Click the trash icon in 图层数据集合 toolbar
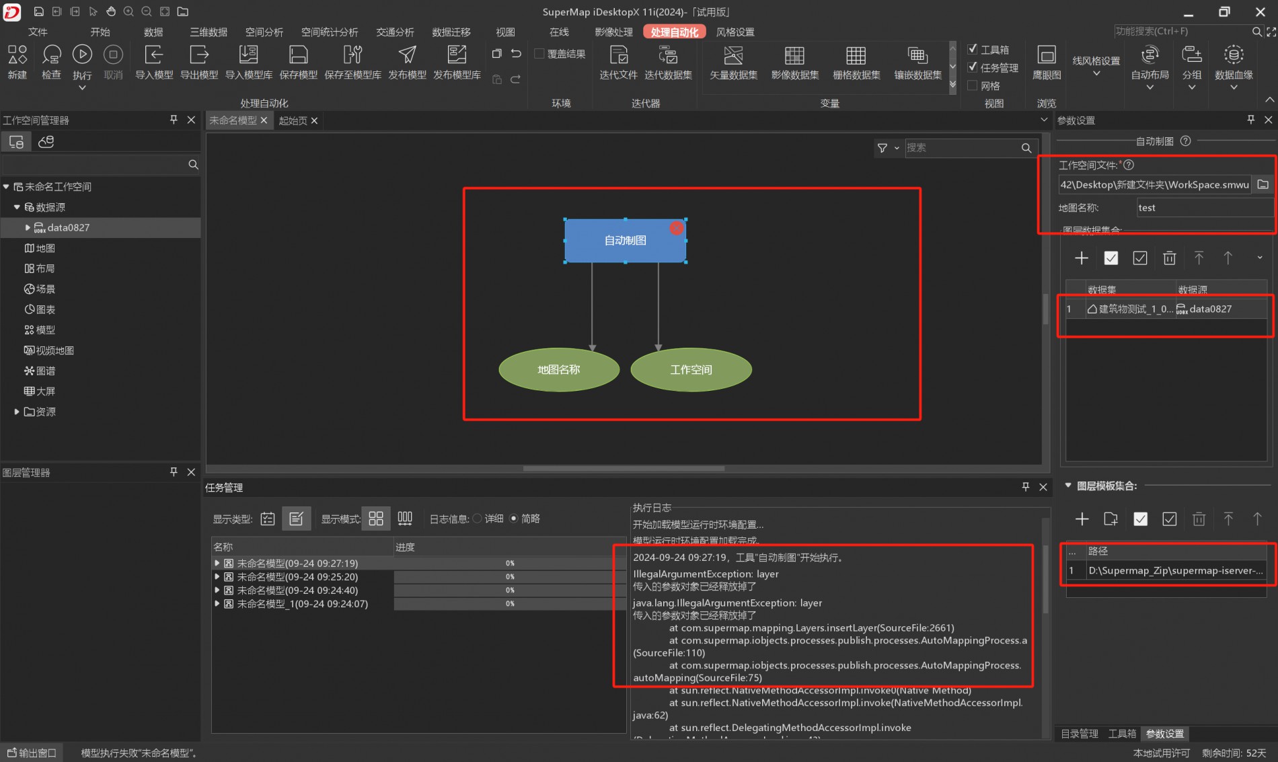The width and height of the screenshot is (1278, 762). coord(1169,258)
